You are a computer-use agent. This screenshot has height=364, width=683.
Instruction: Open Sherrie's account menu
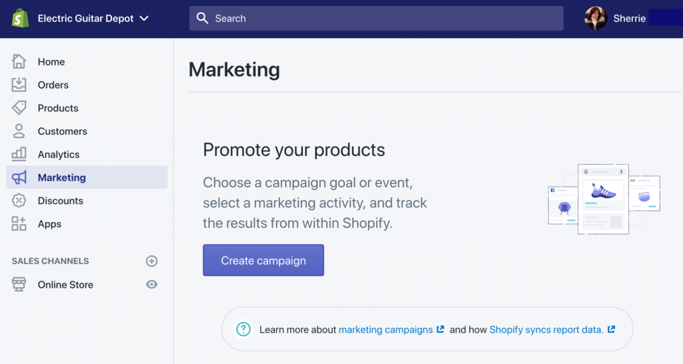pos(617,19)
